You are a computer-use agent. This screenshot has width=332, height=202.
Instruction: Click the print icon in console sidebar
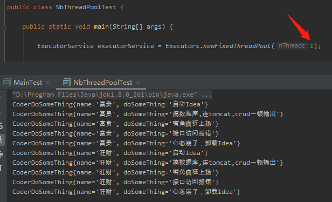pyautogui.click(x=1, y=154)
